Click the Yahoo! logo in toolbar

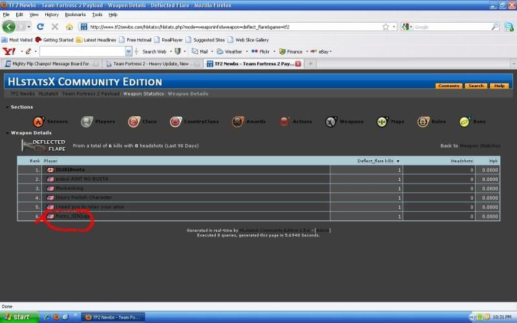tap(9, 52)
